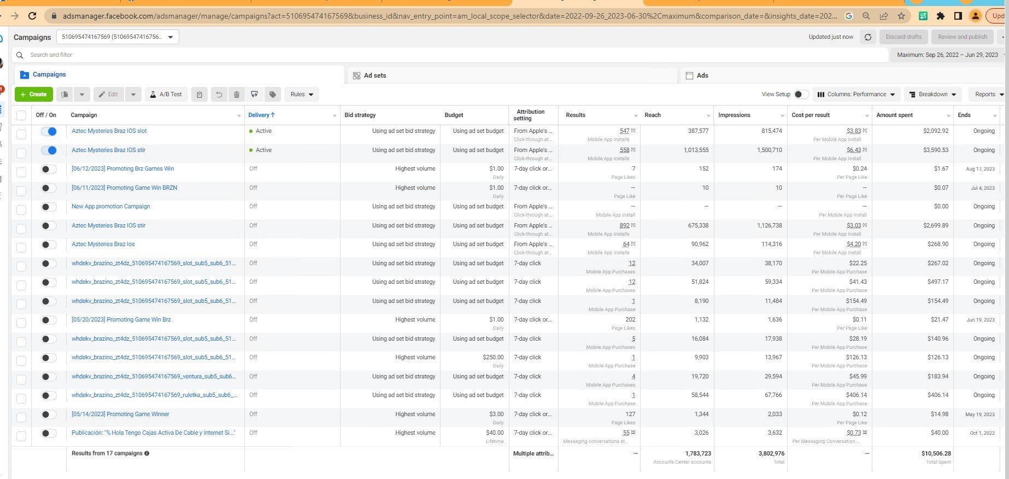Sort by the Cost per result column header

click(x=811, y=115)
